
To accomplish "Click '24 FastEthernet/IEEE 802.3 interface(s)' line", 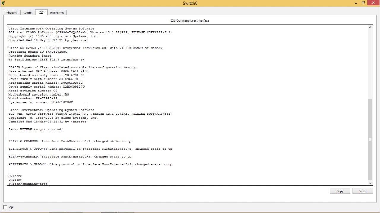I will (x=46, y=59).
